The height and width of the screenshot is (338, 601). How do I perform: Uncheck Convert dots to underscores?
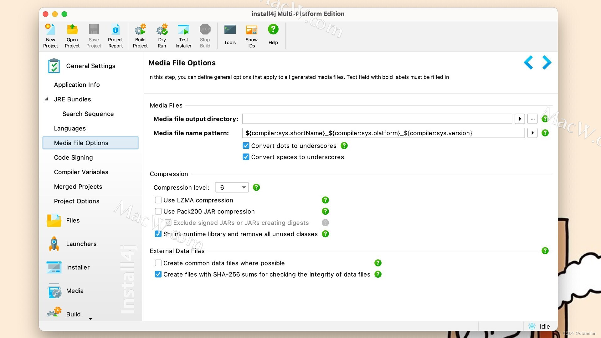246,146
